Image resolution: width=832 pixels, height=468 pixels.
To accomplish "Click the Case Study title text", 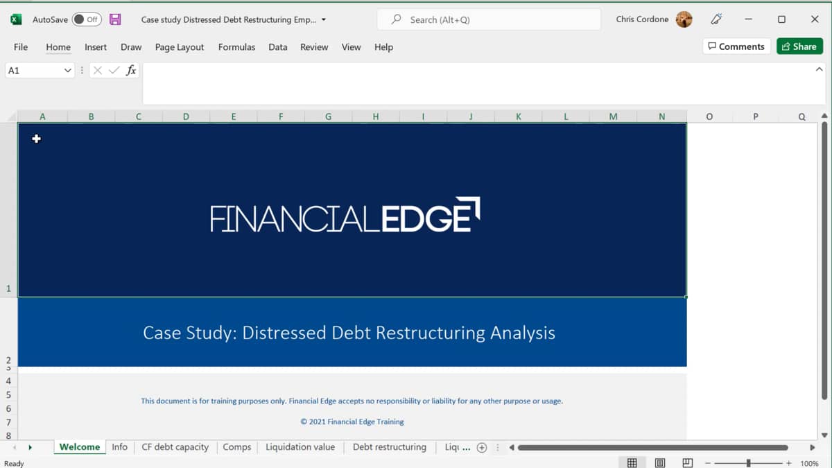I will (349, 333).
